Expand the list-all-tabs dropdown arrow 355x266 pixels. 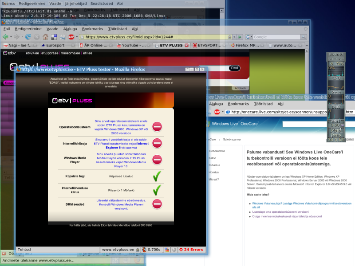click(307, 45)
